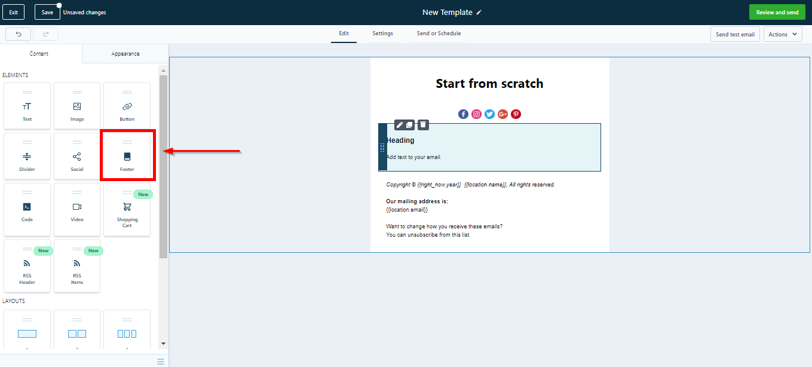Screen dimensions: 812x367
Task: Click the Pinterest social icon
Action: [x=516, y=114]
